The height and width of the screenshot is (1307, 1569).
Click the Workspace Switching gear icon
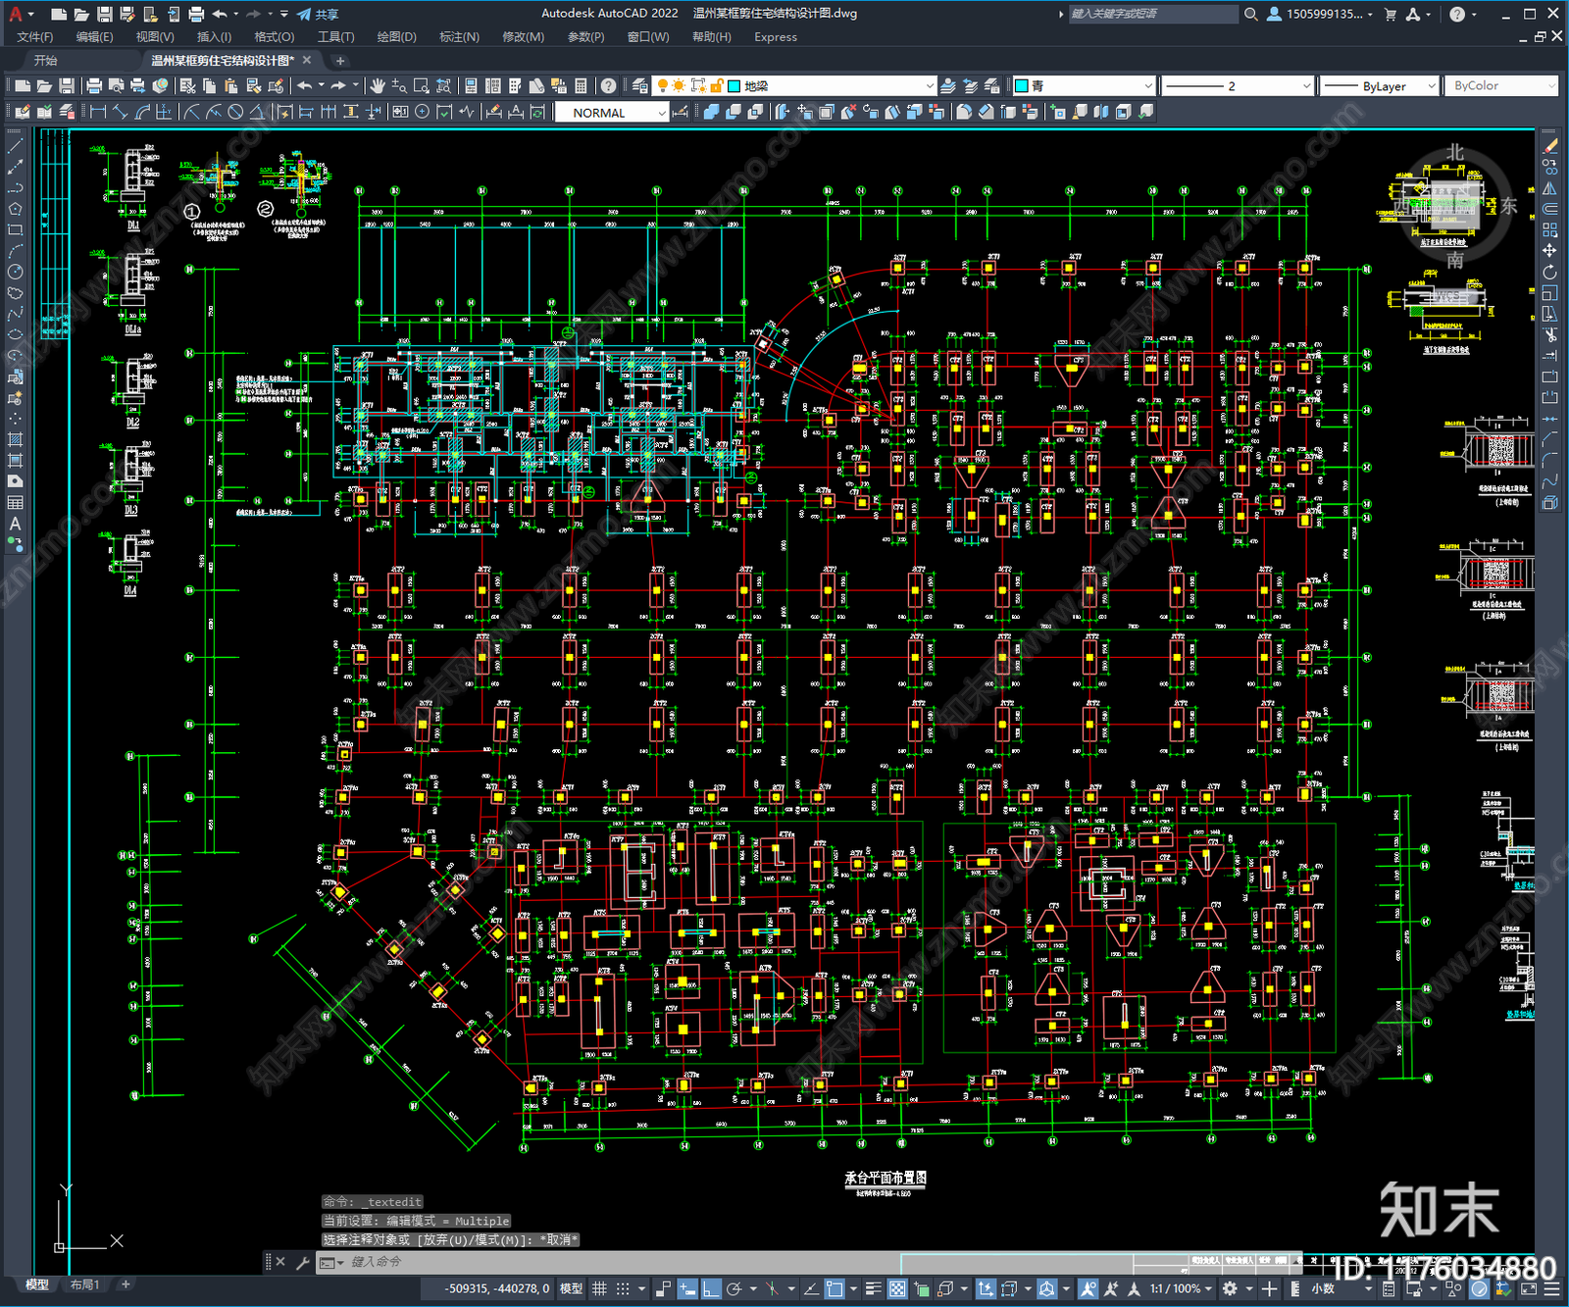(x=1230, y=1288)
